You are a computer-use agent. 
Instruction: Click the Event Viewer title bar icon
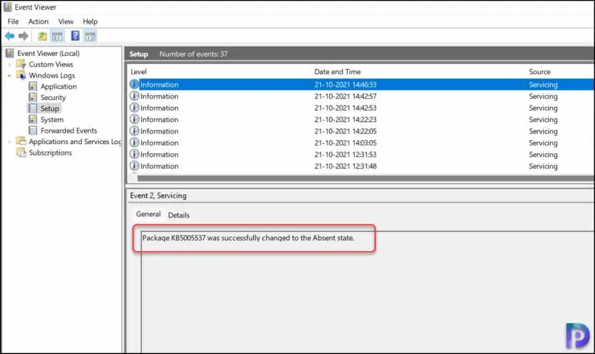(7, 7)
